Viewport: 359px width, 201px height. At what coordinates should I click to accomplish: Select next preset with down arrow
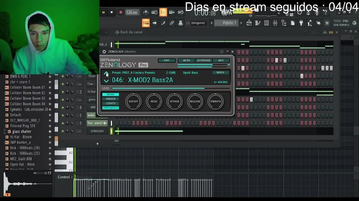pyautogui.click(x=106, y=81)
